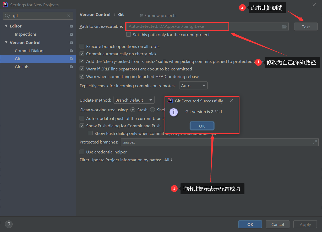Image resolution: width=322 pixels, height=232 pixels.
Task: Open the folder browse icon for Git path
Action: coord(284,26)
